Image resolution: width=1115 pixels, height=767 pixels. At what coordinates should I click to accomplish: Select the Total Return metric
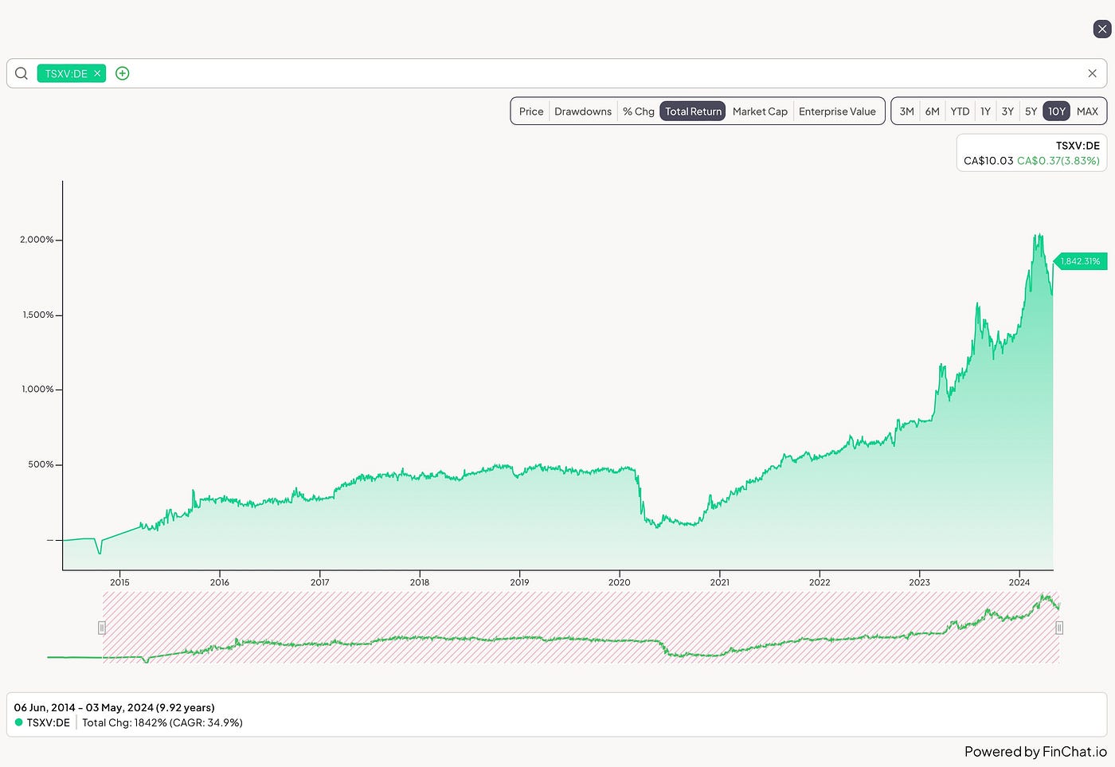tap(693, 112)
